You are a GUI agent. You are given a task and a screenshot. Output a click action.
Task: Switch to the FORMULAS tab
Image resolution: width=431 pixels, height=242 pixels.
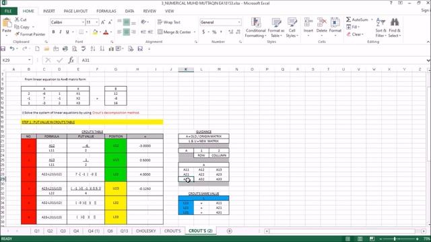click(106, 11)
